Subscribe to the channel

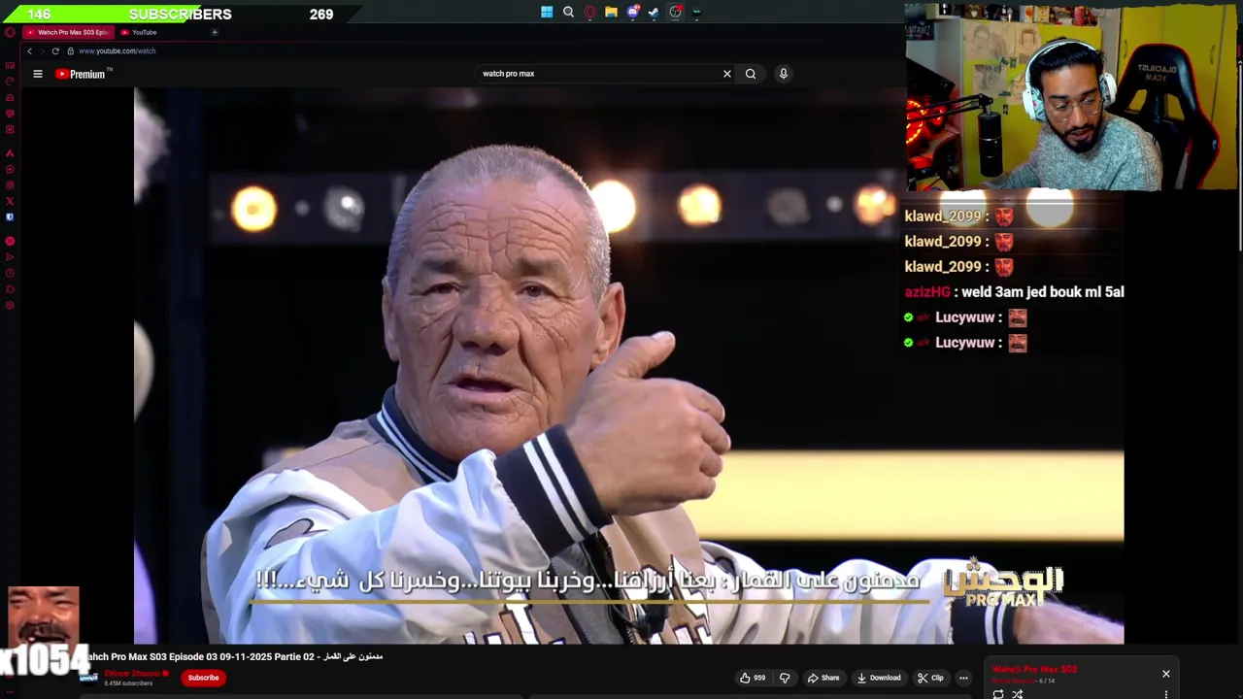(203, 678)
